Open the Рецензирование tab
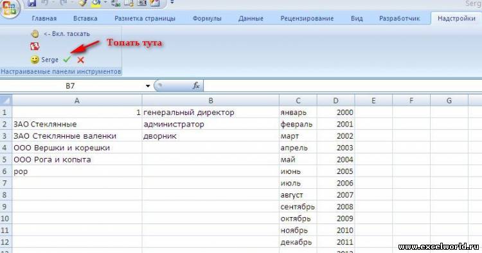482x253 pixels. click(x=307, y=19)
